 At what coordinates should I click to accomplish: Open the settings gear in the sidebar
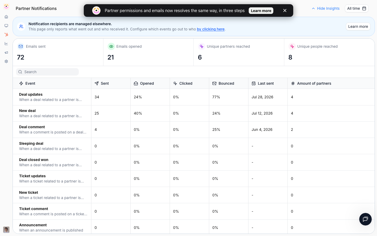click(x=6, y=61)
